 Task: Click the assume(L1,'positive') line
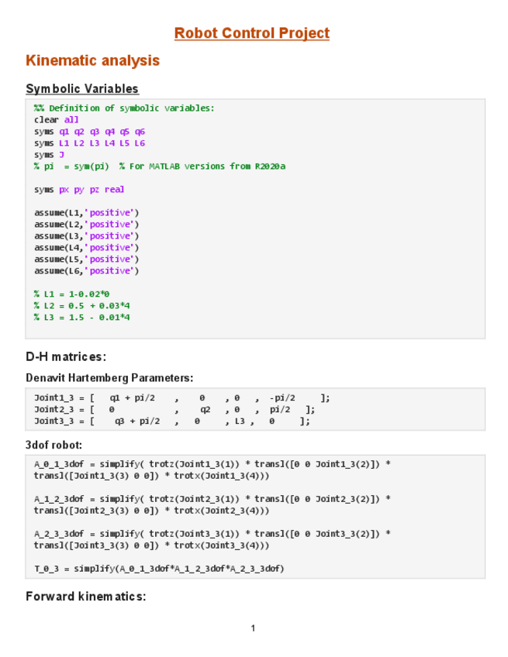(87, 213)
